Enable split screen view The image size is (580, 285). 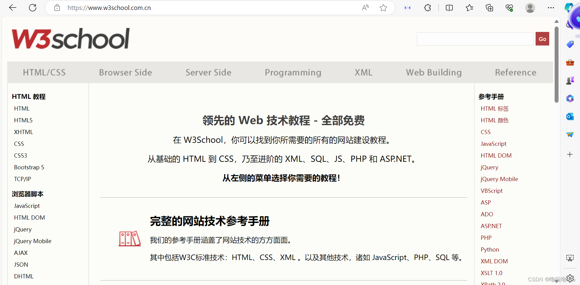coord(449,8)
